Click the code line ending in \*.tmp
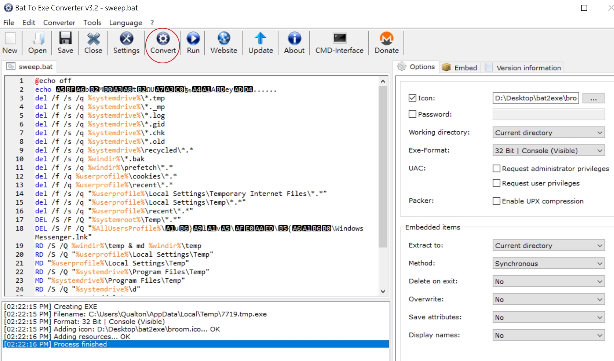614x361 pixels. (x=100, y=98)
